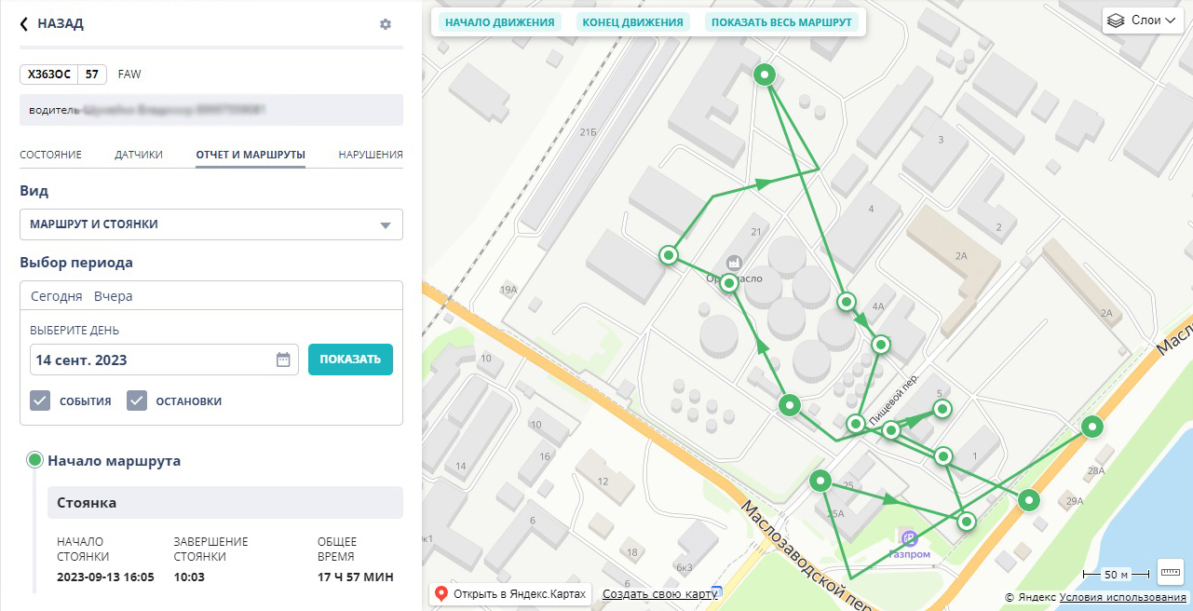Click the factory icon near building 21

734,264
